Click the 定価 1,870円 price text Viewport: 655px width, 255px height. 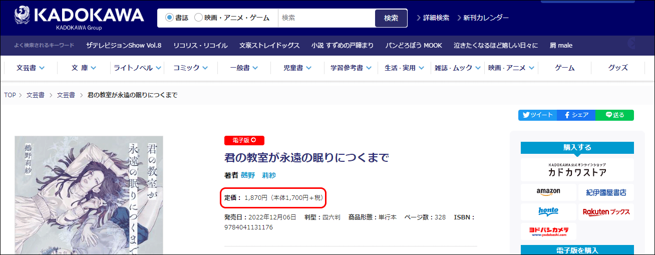(274, 198)
